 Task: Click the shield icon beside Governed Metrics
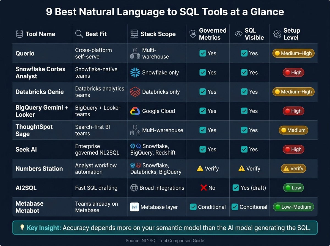pyautogui.click(x=193, y=34)
